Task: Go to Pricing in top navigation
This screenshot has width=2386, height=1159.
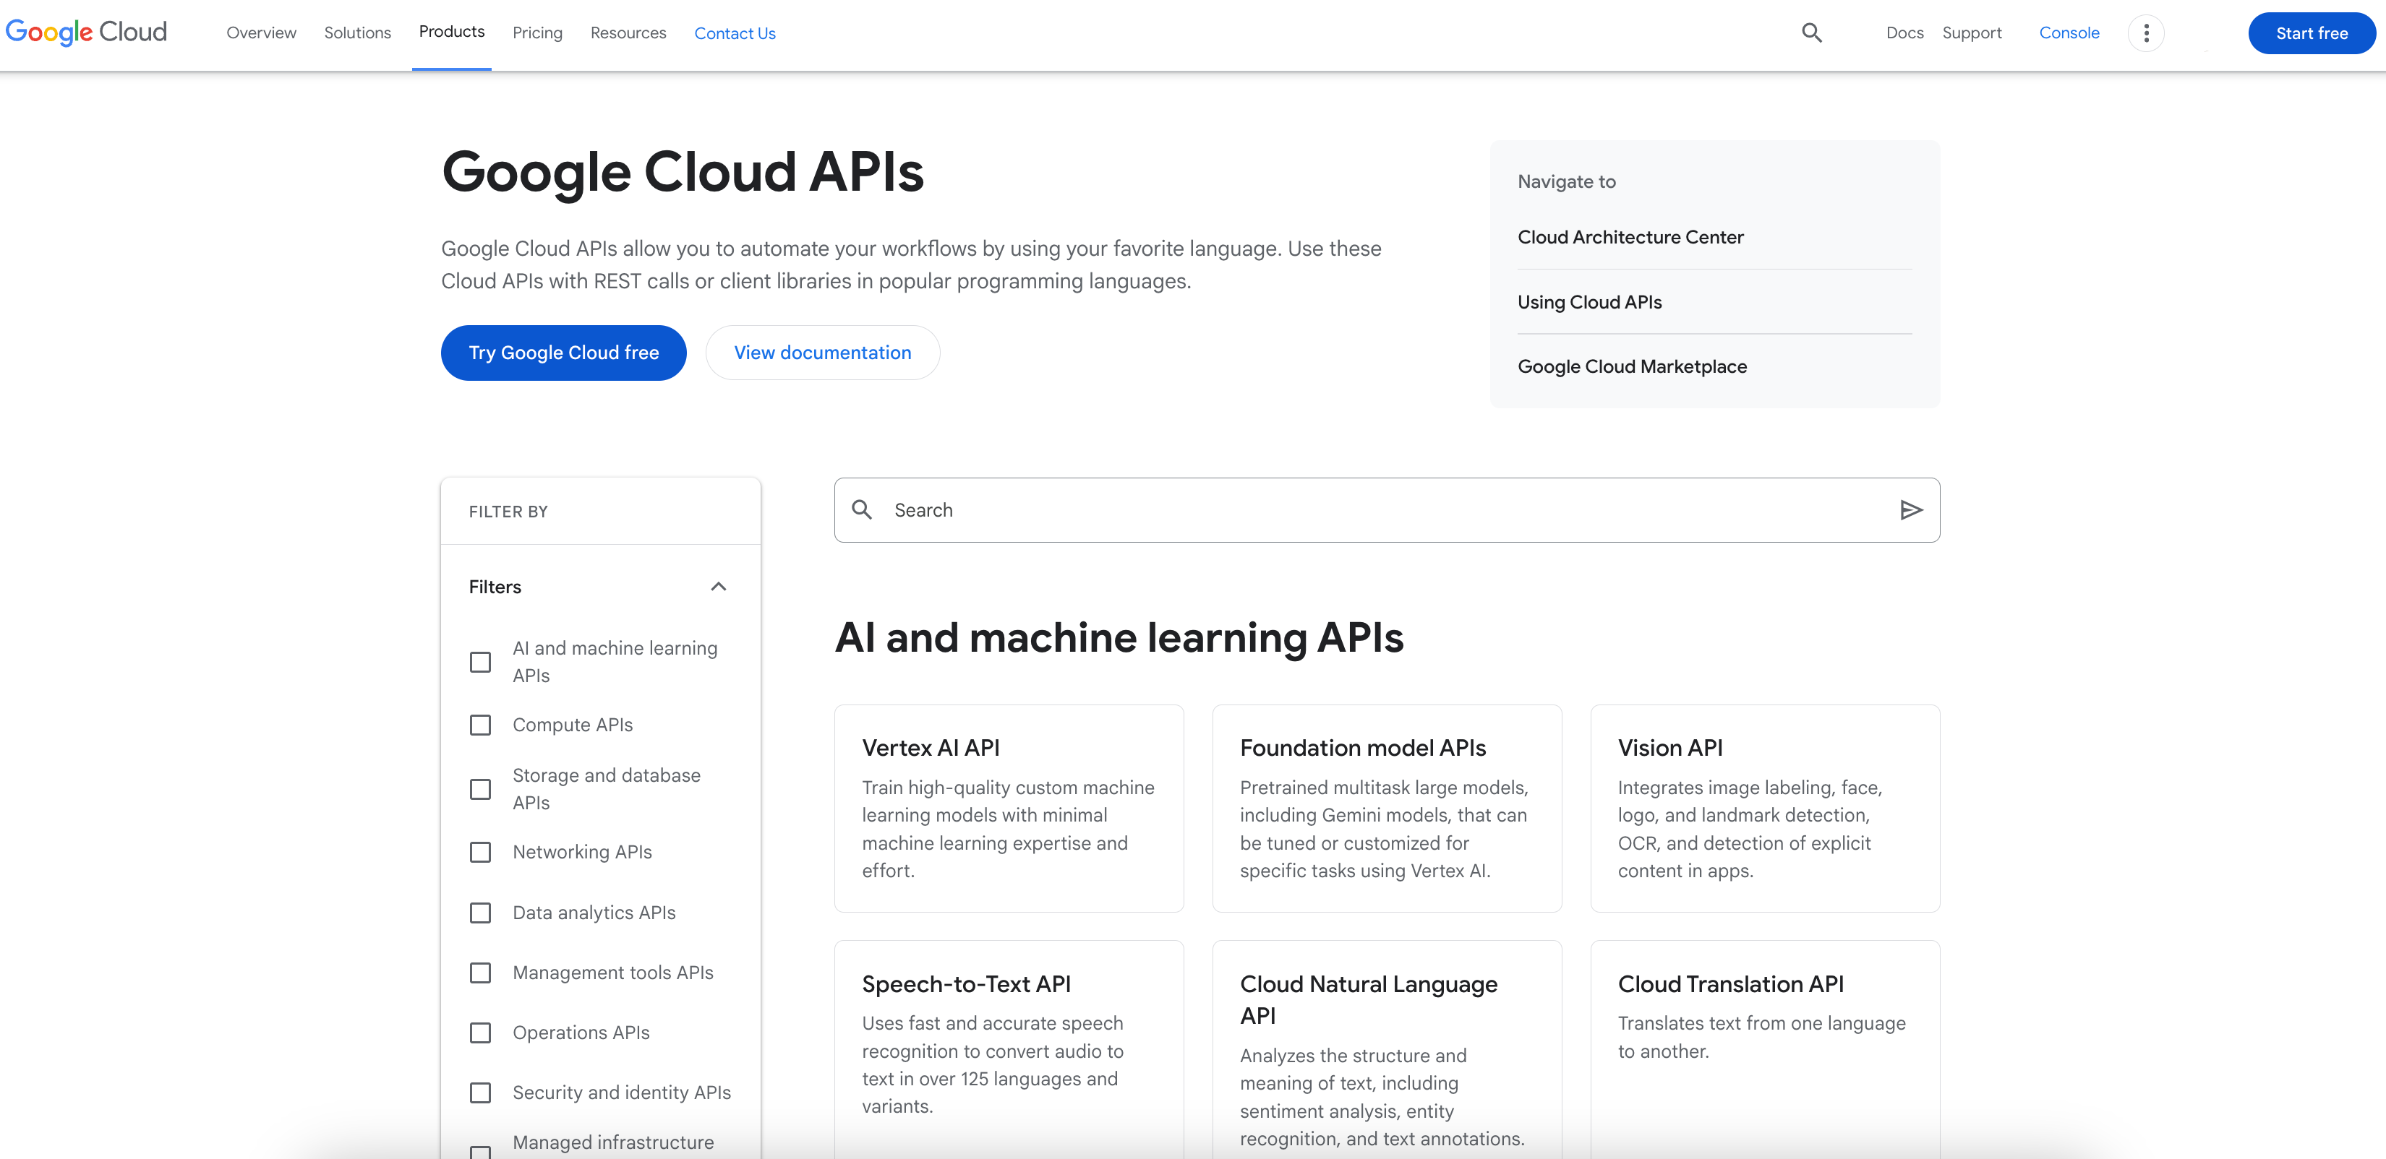Action: click(x=537, y=33)
